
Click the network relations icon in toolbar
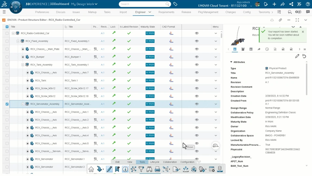pos(134,169)
